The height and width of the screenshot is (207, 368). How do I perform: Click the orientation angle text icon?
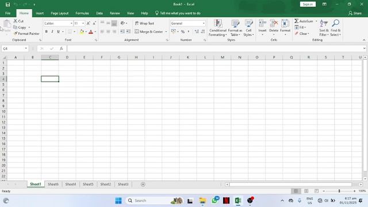click(122, 23)
